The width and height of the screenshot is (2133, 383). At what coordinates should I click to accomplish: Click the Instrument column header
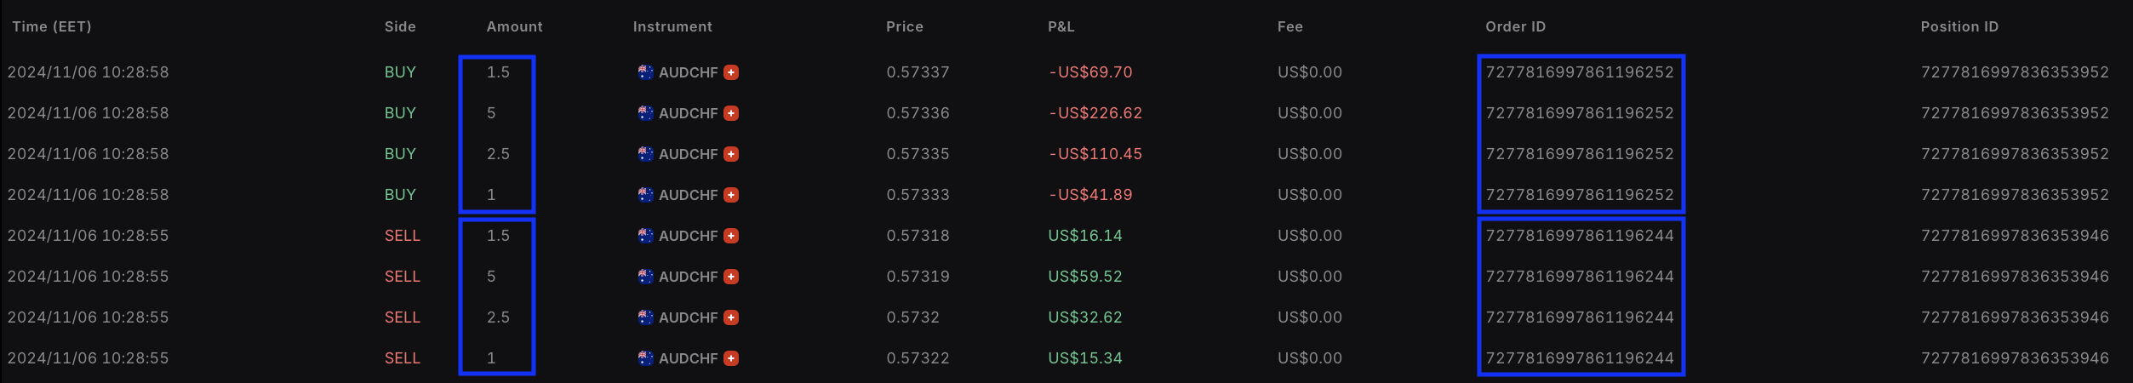tap(672, 26)
